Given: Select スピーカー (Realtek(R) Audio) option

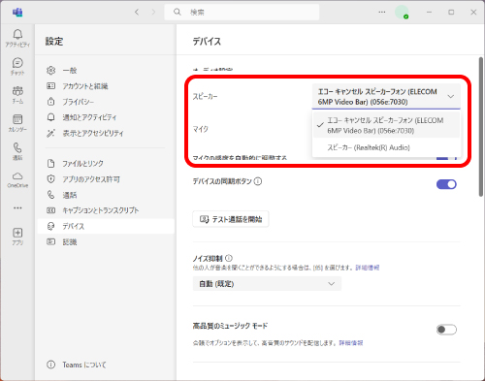Looking at the screenshot, I should pyautogui.click(x=386, y=147).
